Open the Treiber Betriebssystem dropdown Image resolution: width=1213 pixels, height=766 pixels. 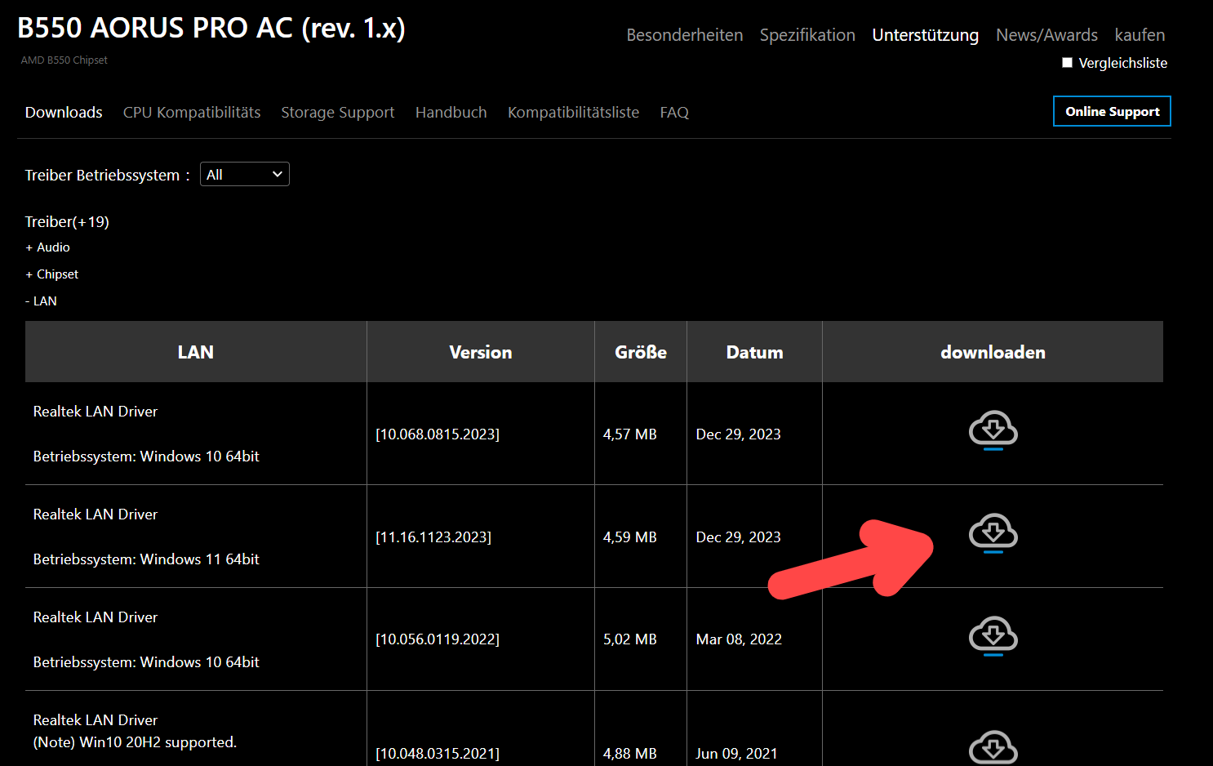tap(245, 175)
